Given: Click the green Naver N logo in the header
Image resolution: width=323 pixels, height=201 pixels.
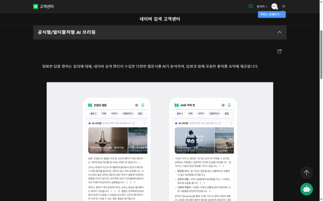Looking at the screenshot, I should click(x=36, y=6).
